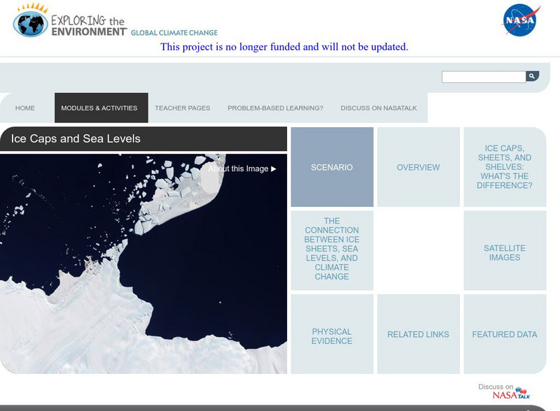This screenshot has width=560, height=411.
Task: Open ICE CAPS, SHEETS, AND SHELVES section
Action: [504, 168]
